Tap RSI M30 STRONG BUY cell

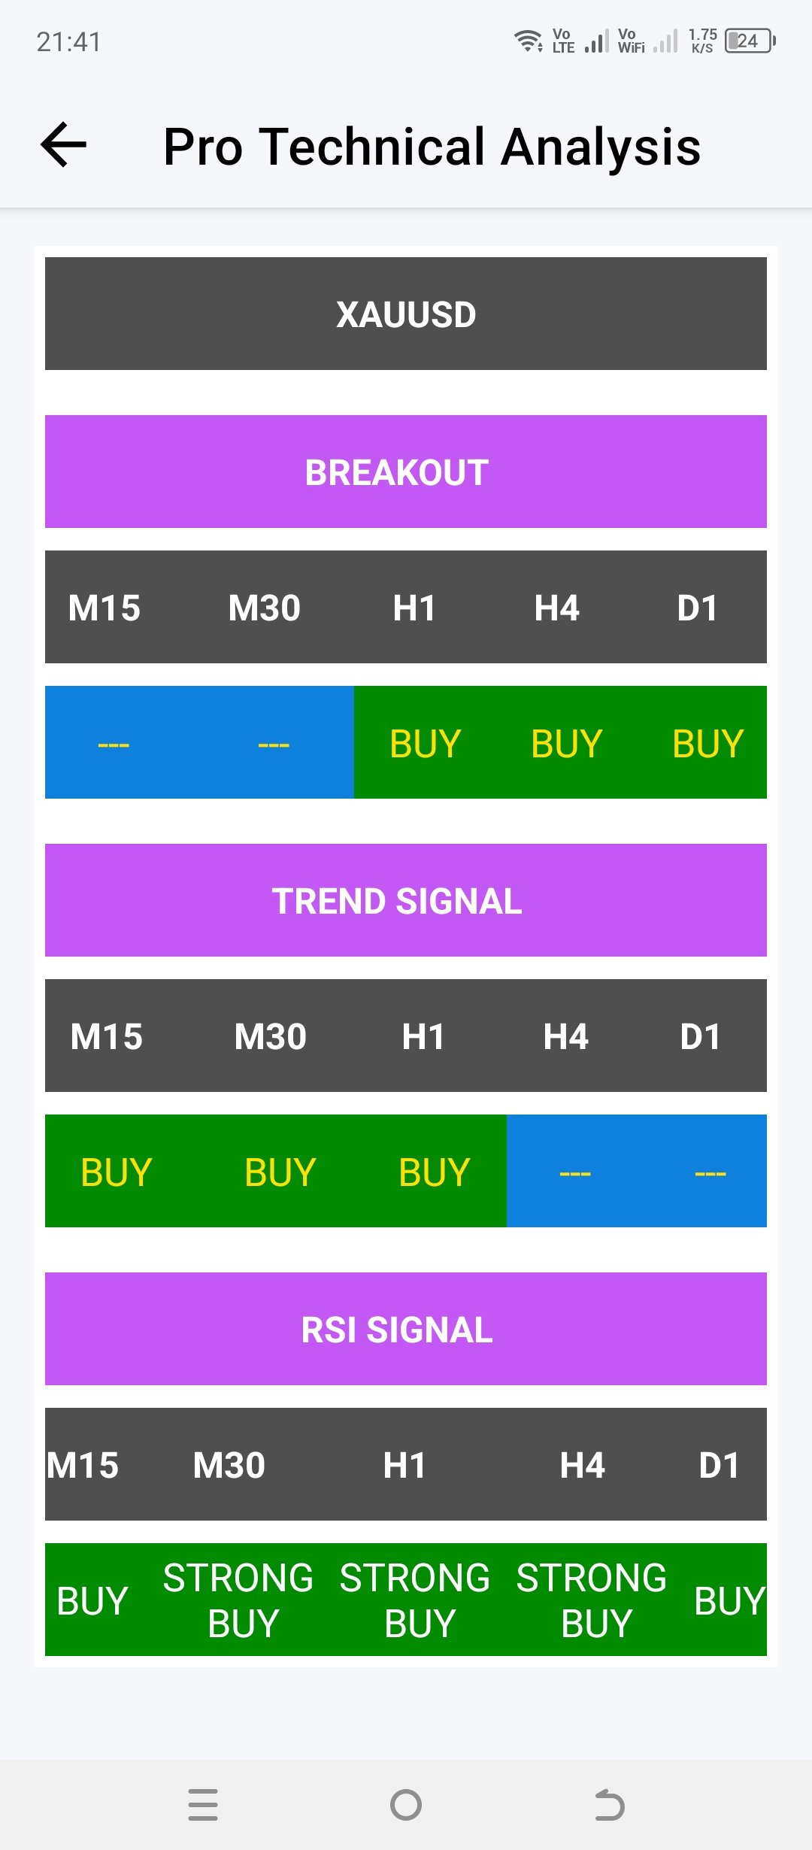click(x=238, y=1600)
